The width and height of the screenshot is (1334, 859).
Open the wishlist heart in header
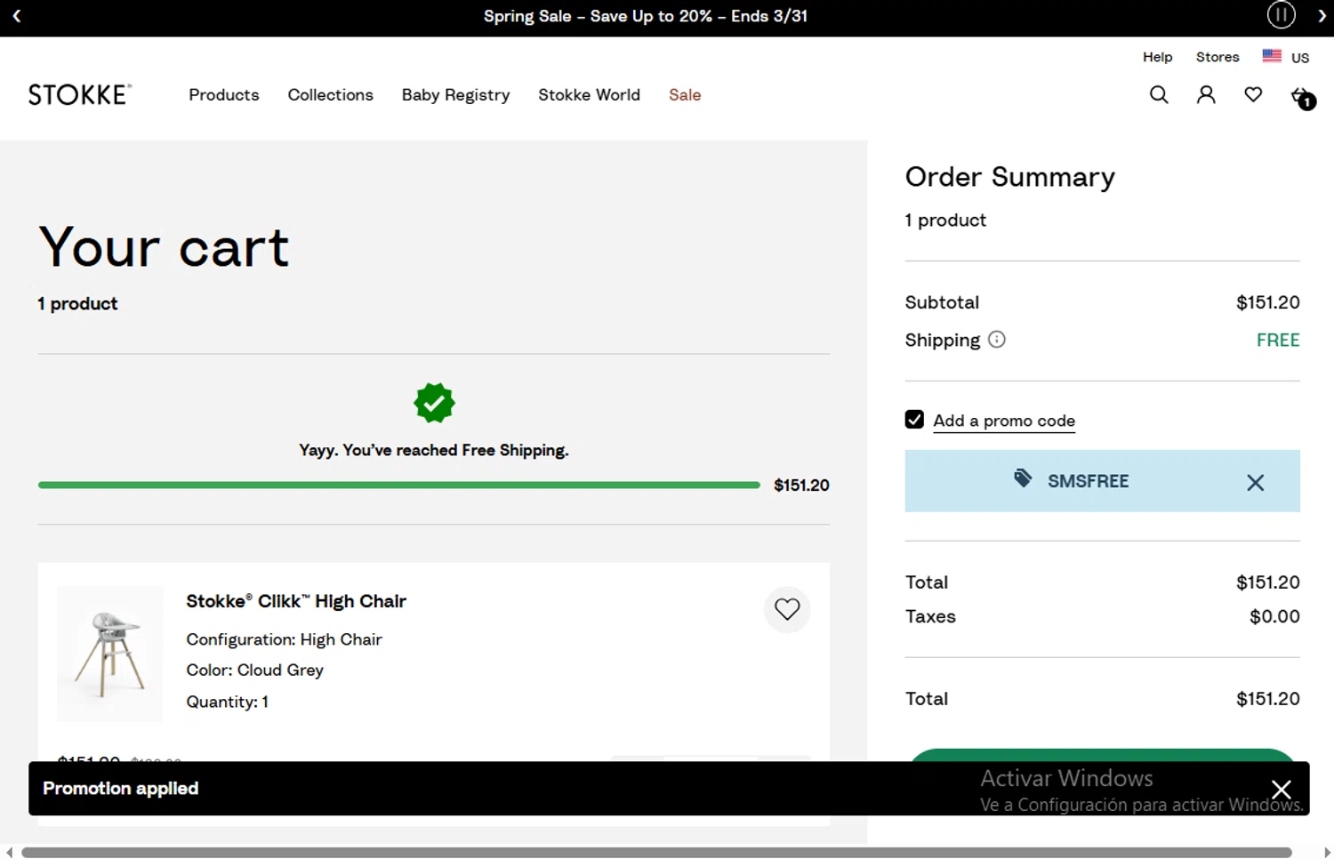1253,94
